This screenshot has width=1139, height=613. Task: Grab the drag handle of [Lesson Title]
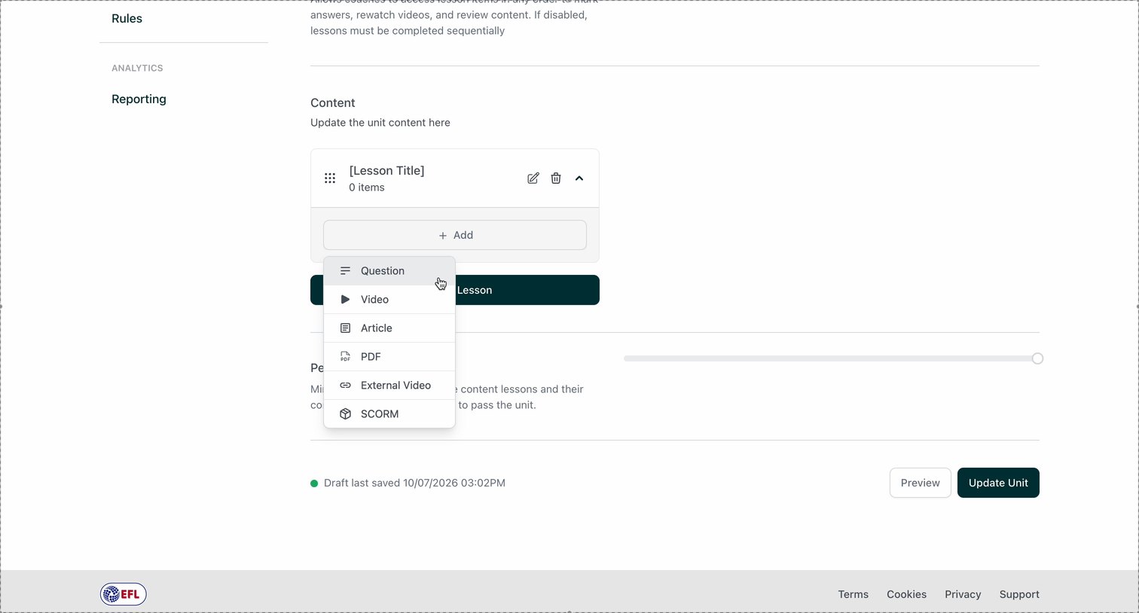(x=330, y=178)
